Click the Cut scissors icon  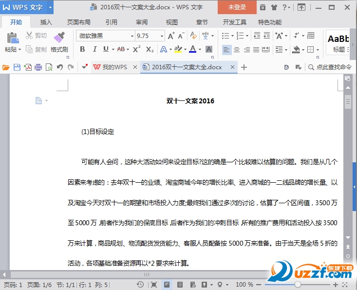tap(29, 35)
